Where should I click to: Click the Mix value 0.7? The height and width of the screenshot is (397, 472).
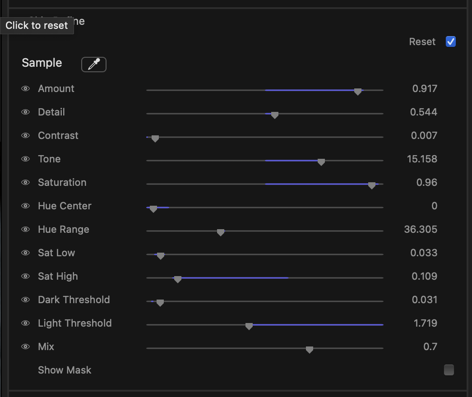430,347
